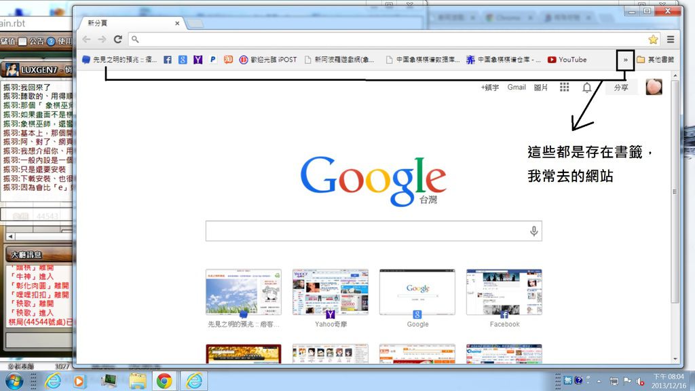This screenshot has width=695, height=391.
Task: Open Windows Media Player from taskbar
Action: pyautogui.click(x=79, y=381)
